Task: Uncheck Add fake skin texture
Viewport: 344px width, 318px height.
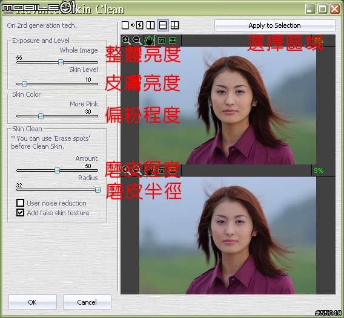Action: pyautogui.click(x=20, y=212)
